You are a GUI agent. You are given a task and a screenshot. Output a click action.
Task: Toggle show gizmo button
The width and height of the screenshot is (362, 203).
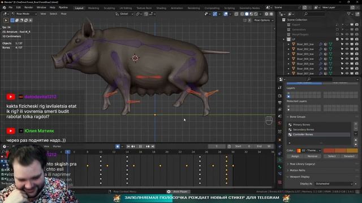[x=215, y=14]
